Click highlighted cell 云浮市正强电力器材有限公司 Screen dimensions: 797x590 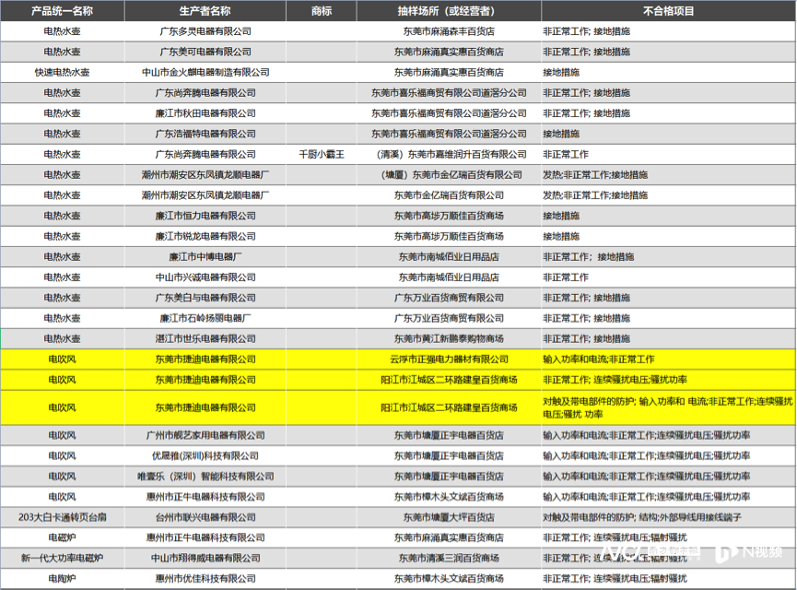(x=449, y=360)
